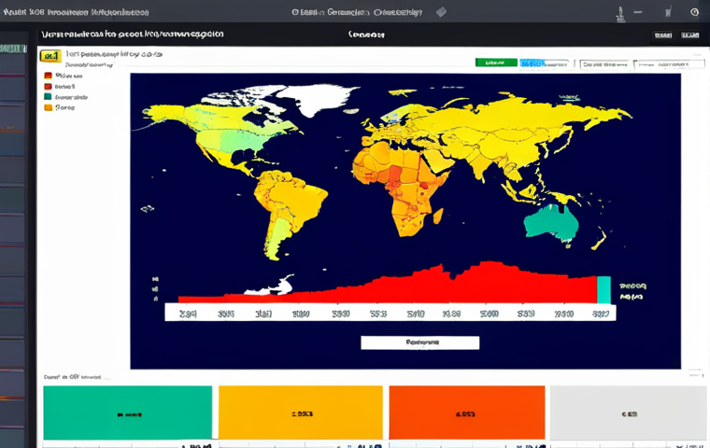The image size is (710, 448).
Task: Click the green button above the map
Action: [x=496, y=63]
